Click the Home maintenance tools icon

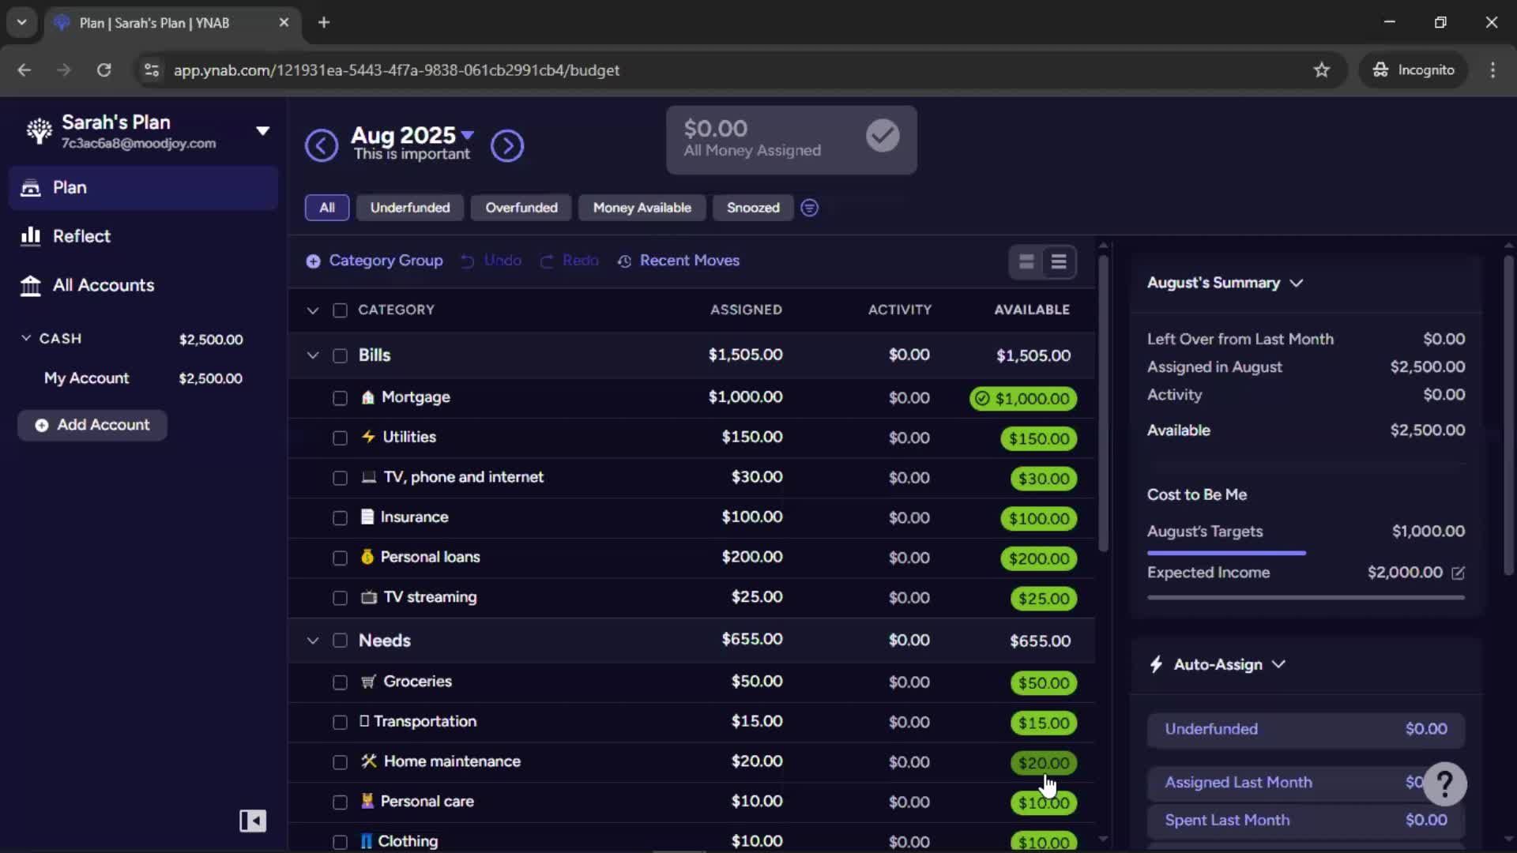369,761
